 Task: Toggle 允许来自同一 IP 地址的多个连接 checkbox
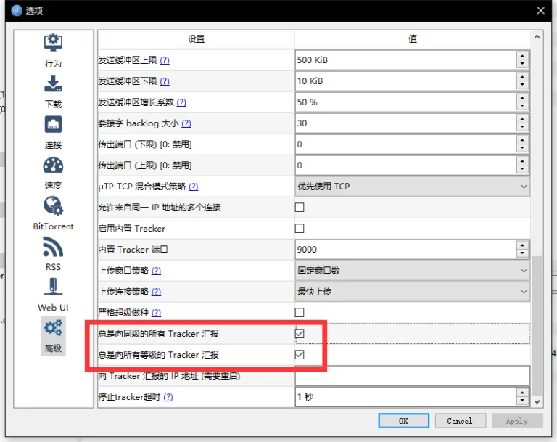click(x=300, y=208)
